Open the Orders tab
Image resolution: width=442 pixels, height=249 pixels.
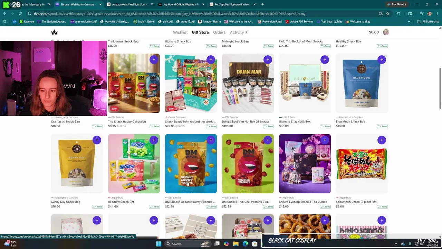coord(219,32)
